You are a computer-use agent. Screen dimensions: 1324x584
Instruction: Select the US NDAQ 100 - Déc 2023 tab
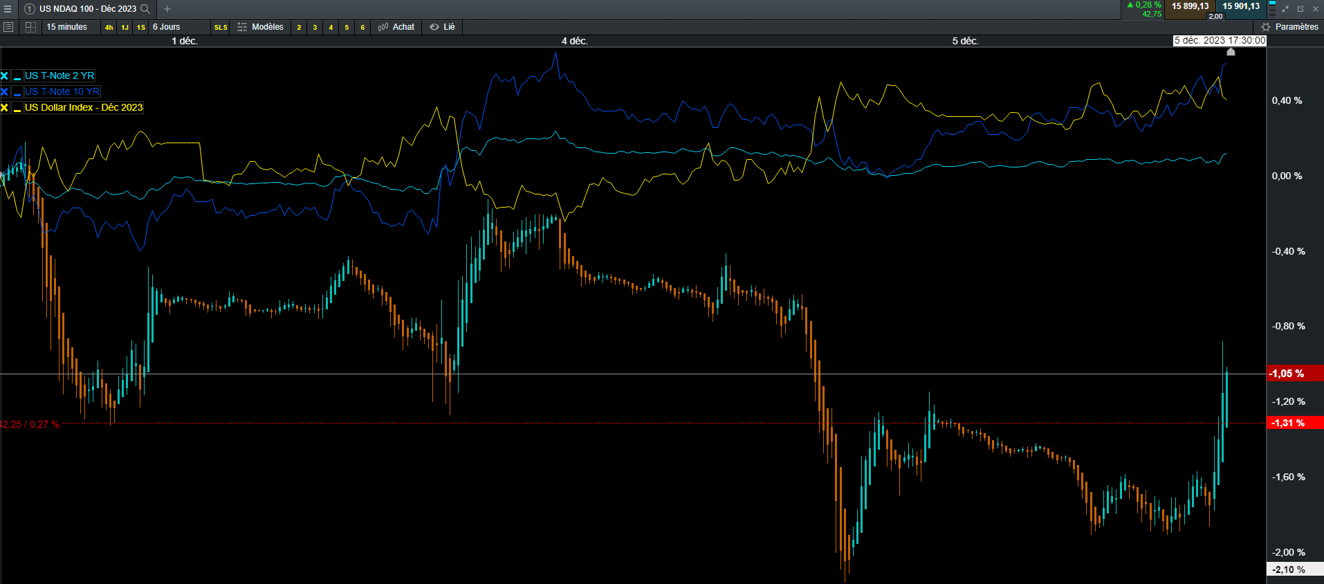tap(88, 9)
